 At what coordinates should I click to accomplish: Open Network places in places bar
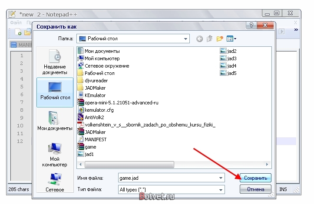55,182
